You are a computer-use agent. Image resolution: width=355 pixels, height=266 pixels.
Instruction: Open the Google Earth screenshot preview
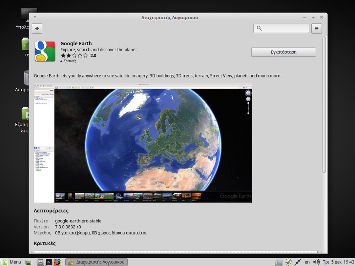click(x=143, y=143)
